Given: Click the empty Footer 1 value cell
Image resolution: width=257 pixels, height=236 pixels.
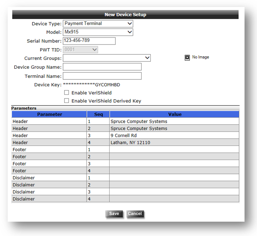Looking at the screenshot, I should [x=174, y=150].
